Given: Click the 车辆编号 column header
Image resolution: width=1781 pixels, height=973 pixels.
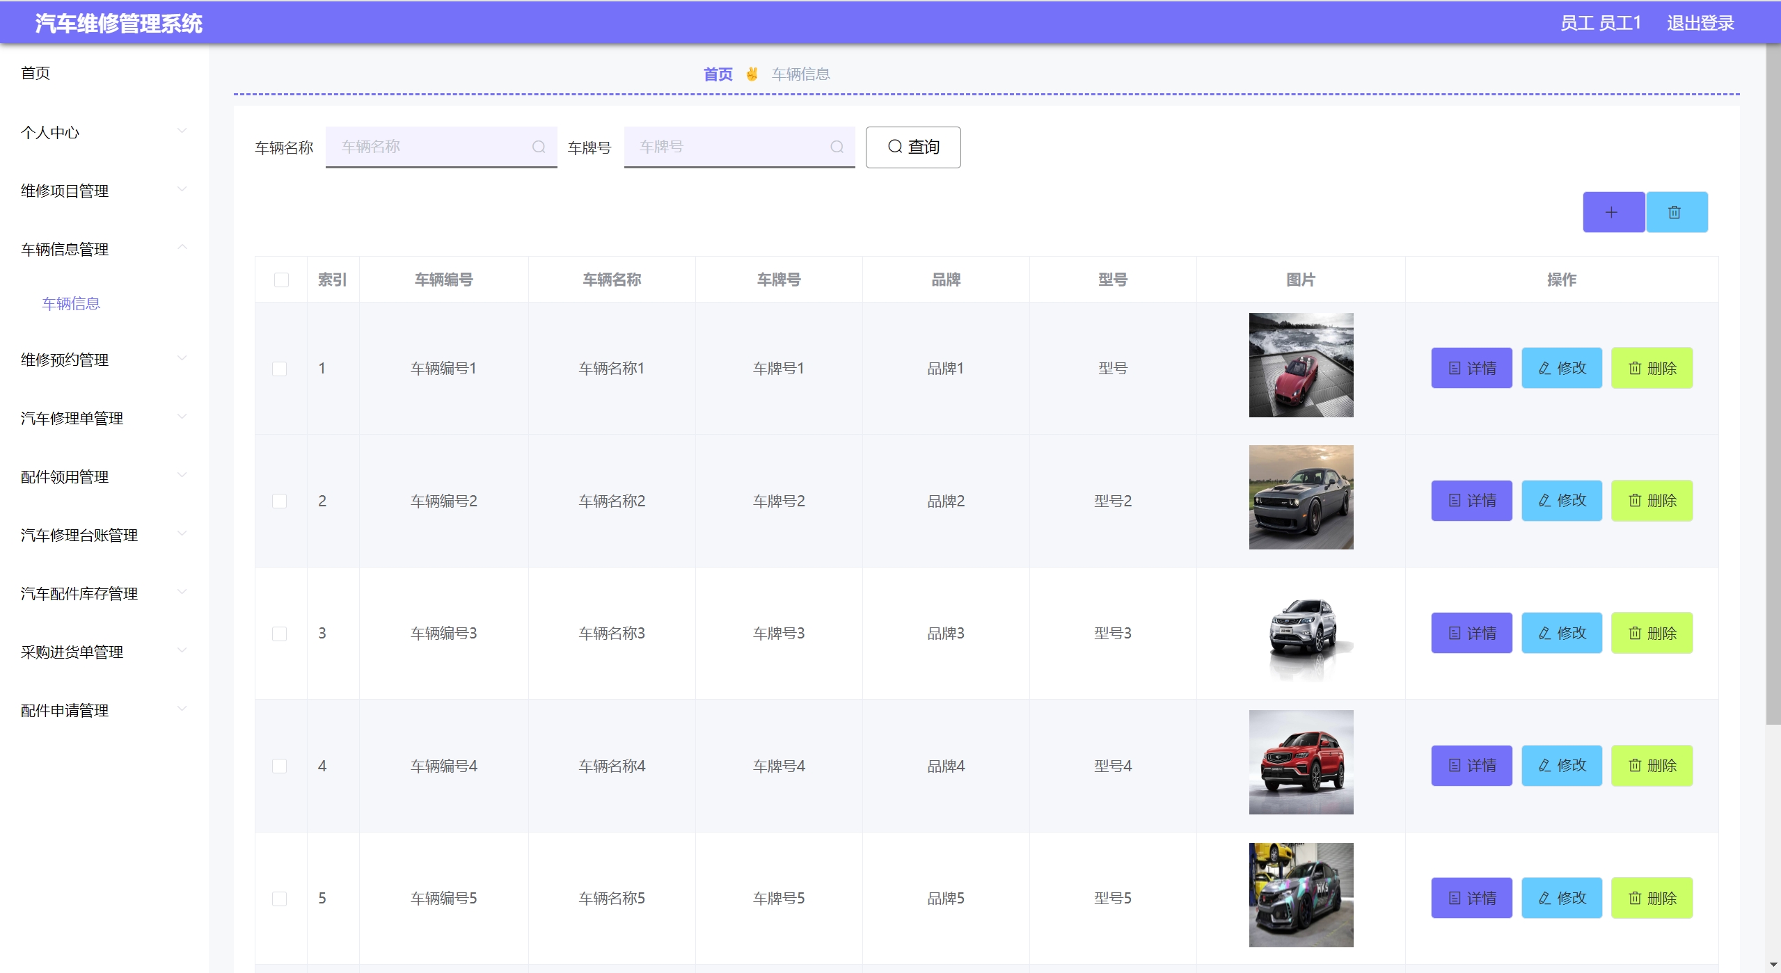Looking at the screenshot, I should (x=444, y=280).
